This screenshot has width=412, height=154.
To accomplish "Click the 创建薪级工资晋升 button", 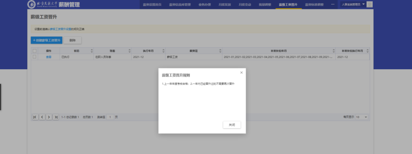I will tap(47, 40).
